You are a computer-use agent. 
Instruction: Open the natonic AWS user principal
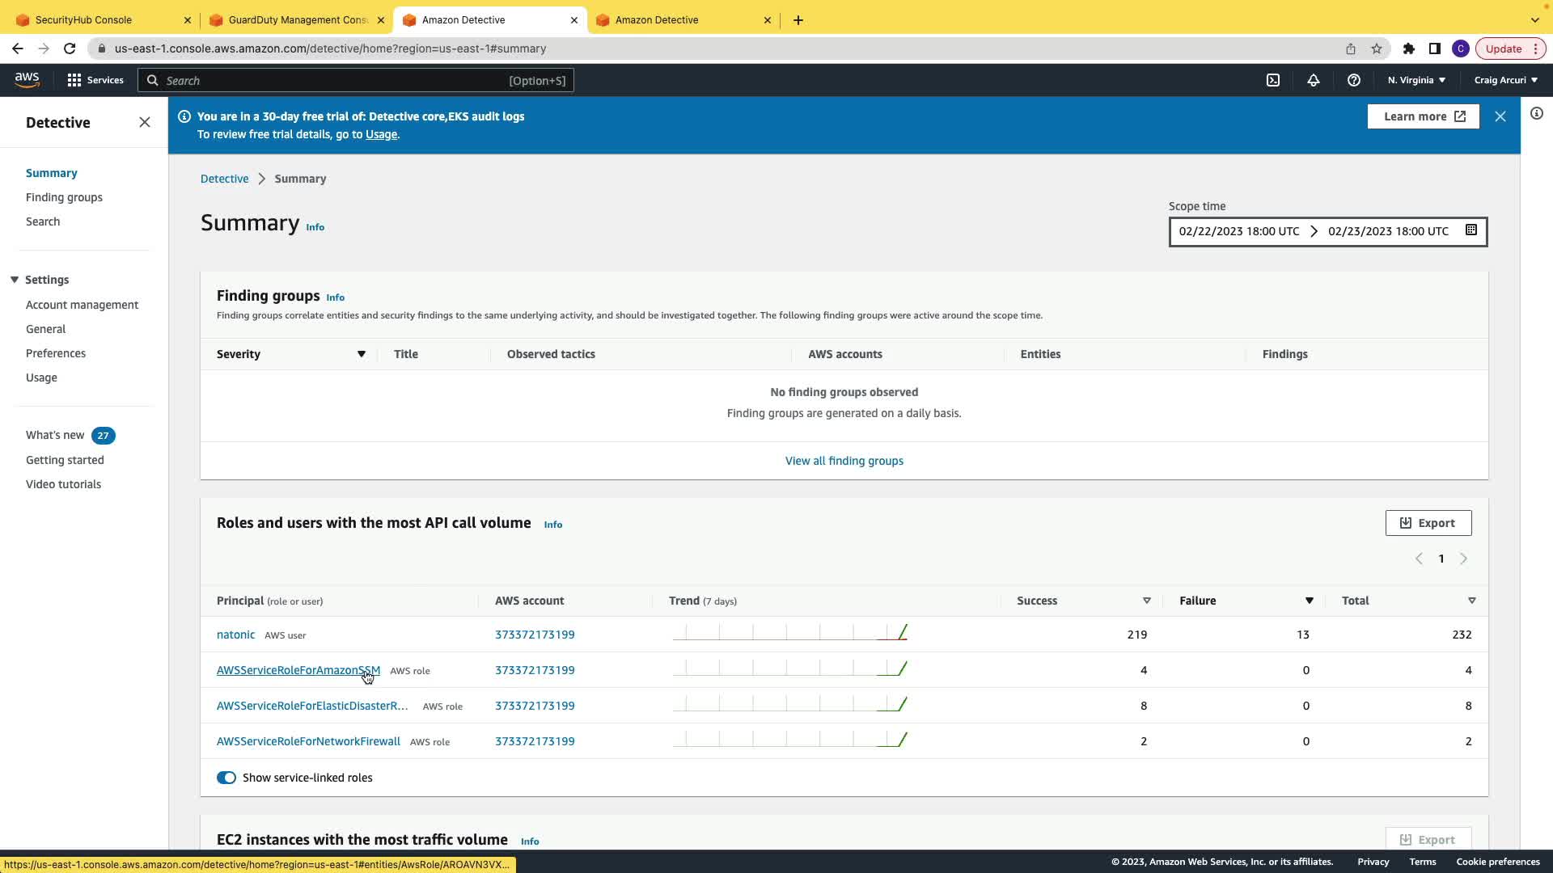pyautogui.click(x=235, y=635)
